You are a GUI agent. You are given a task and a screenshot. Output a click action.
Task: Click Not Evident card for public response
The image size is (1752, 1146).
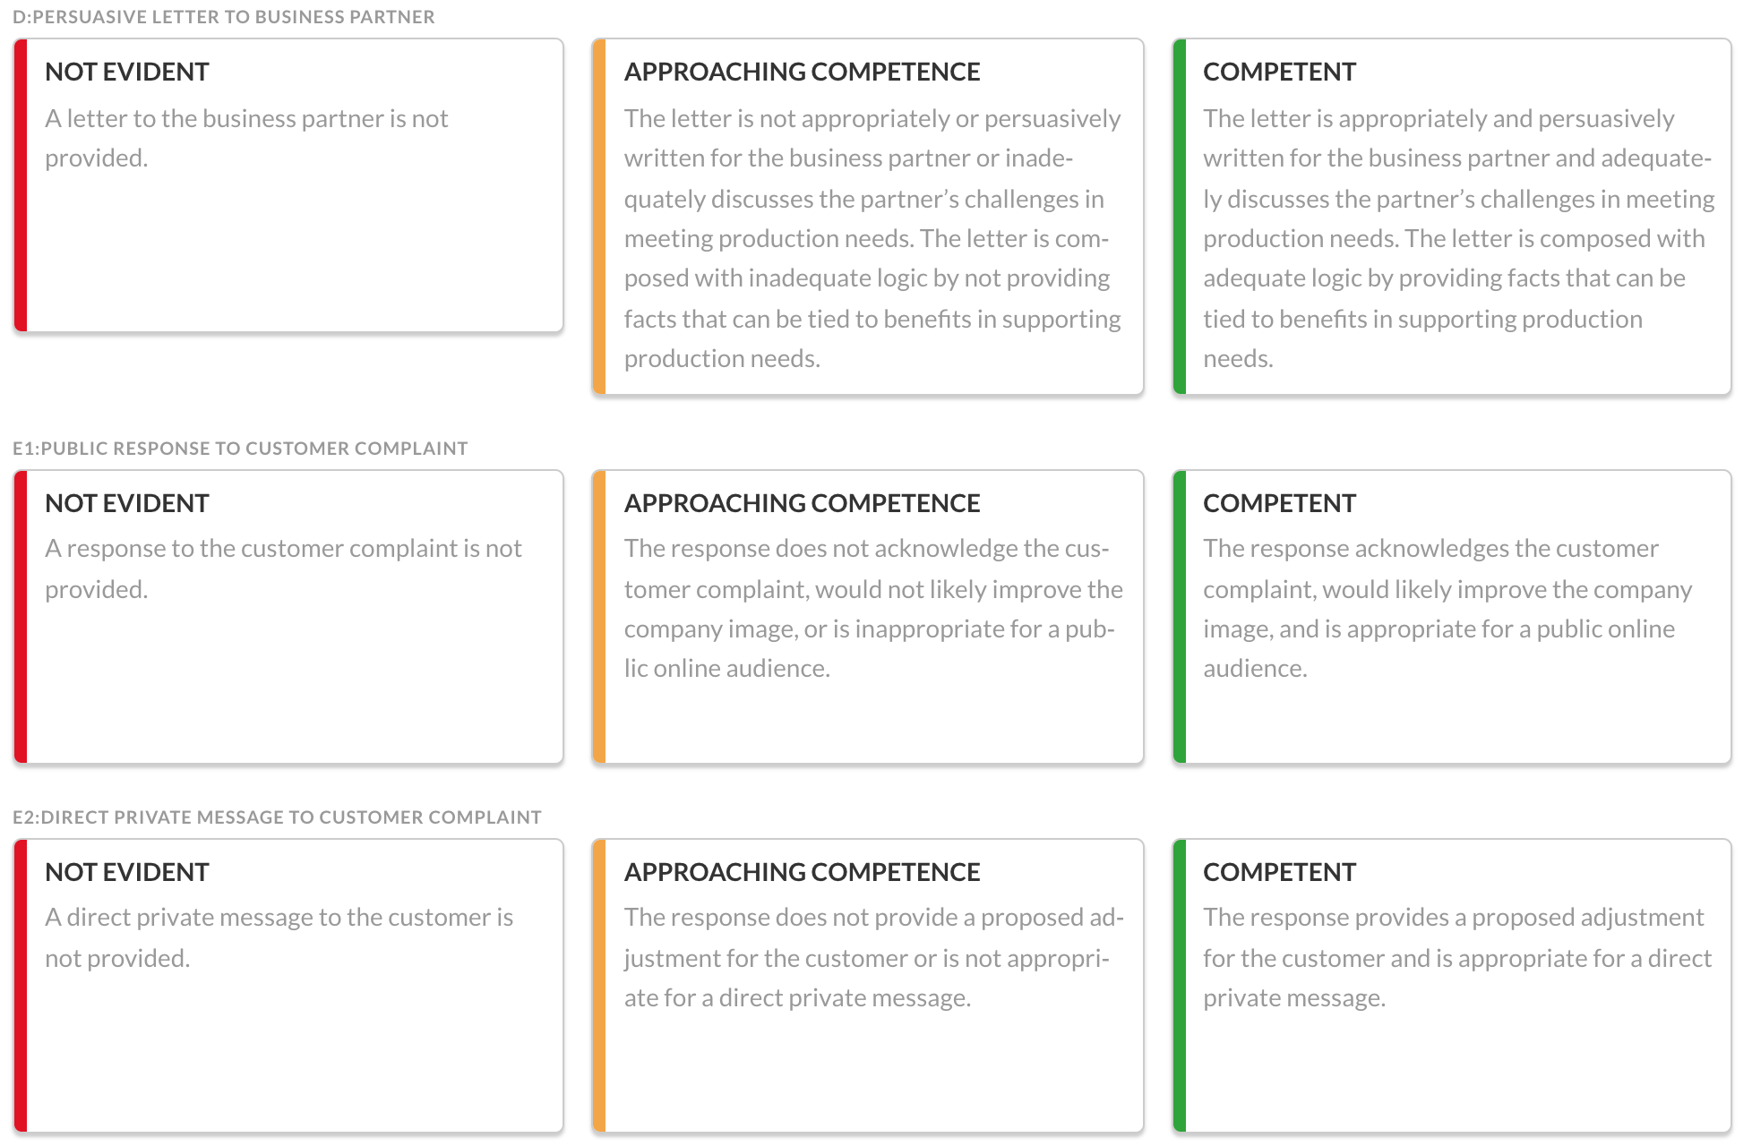pos(288,617)
